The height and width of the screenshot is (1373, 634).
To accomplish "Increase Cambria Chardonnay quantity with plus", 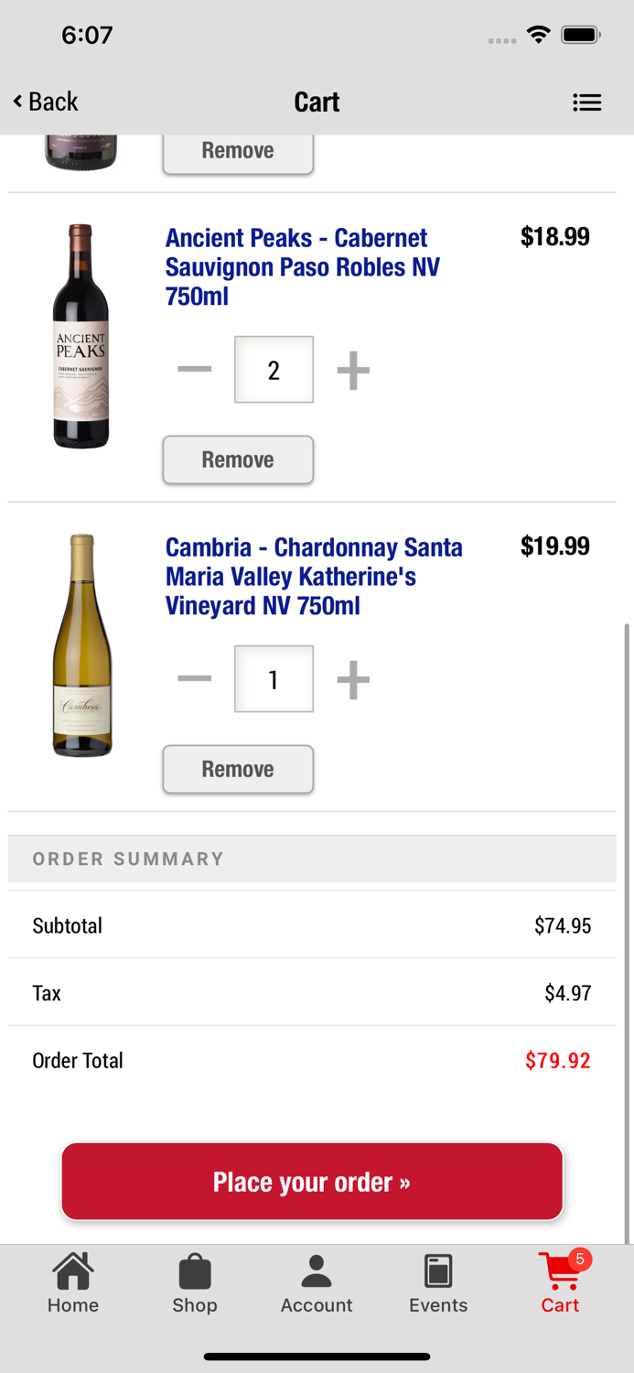I will 353,679.
